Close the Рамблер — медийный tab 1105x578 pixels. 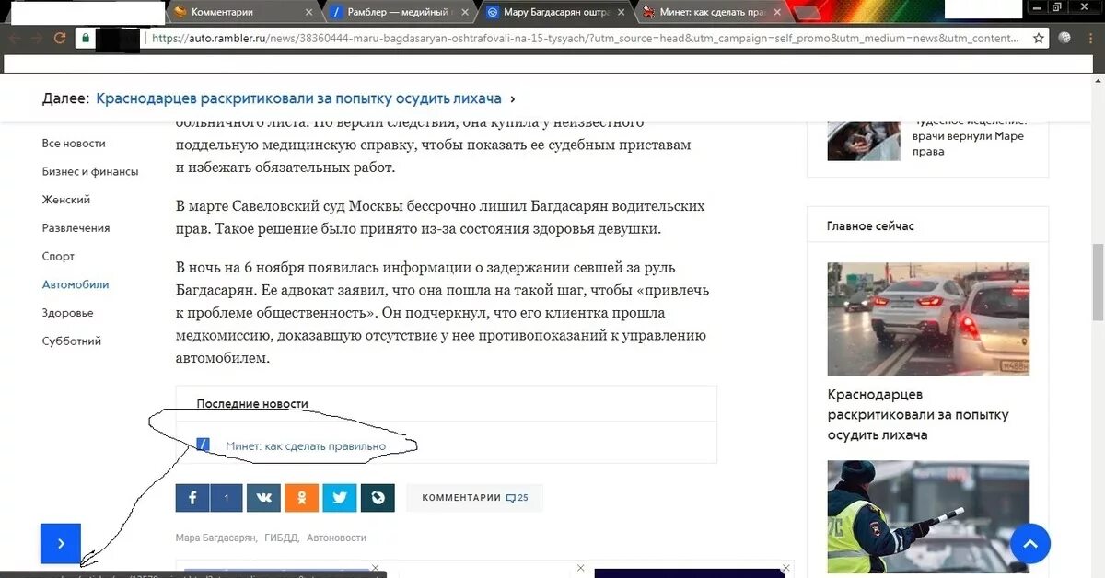coord(466,12)
